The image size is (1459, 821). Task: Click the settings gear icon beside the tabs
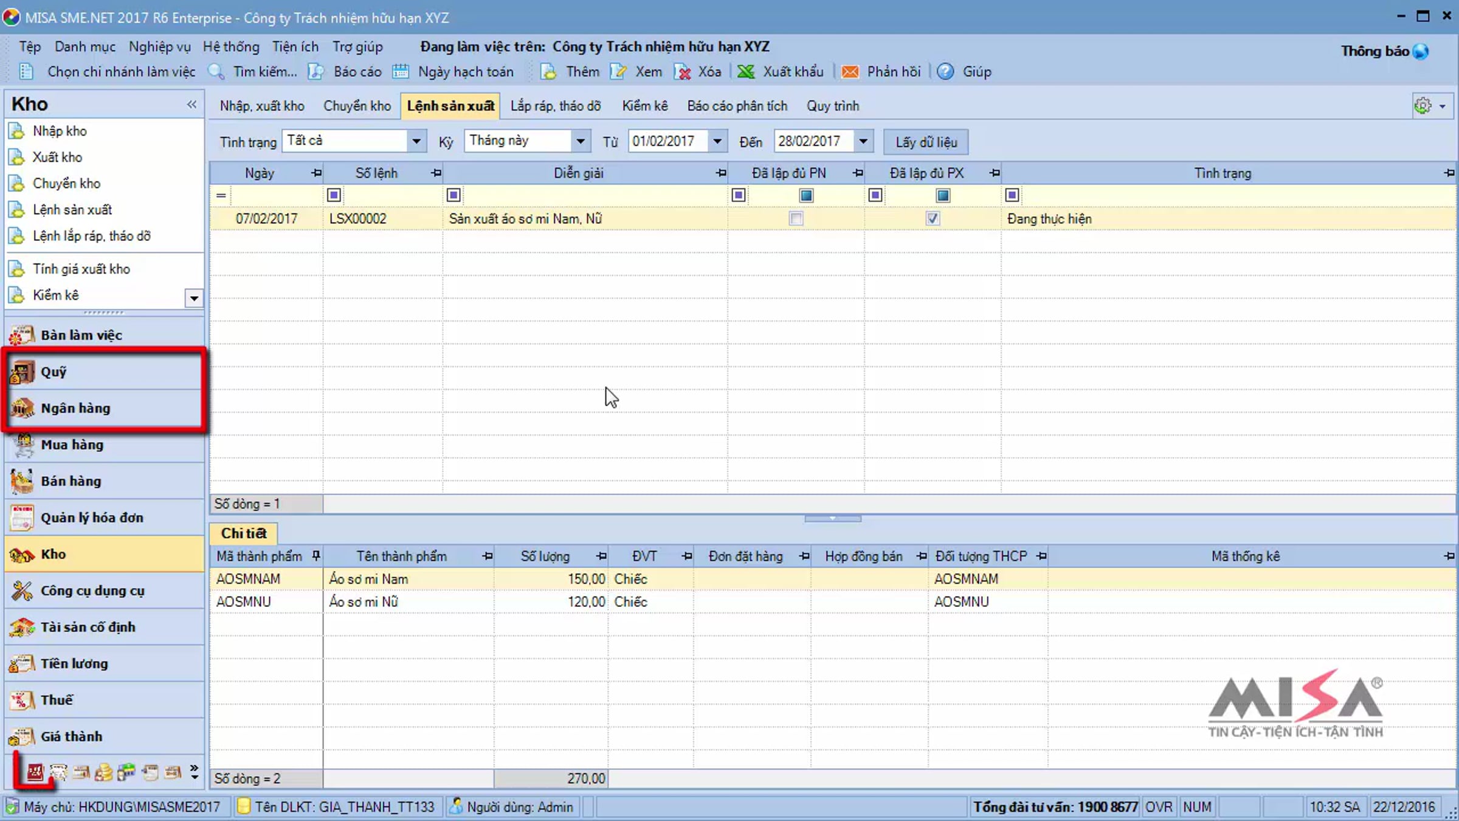(1423, 106)
